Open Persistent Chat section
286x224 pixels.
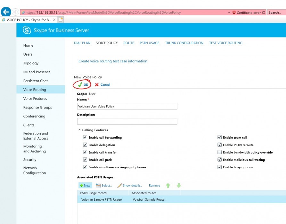tap(35, 81)
